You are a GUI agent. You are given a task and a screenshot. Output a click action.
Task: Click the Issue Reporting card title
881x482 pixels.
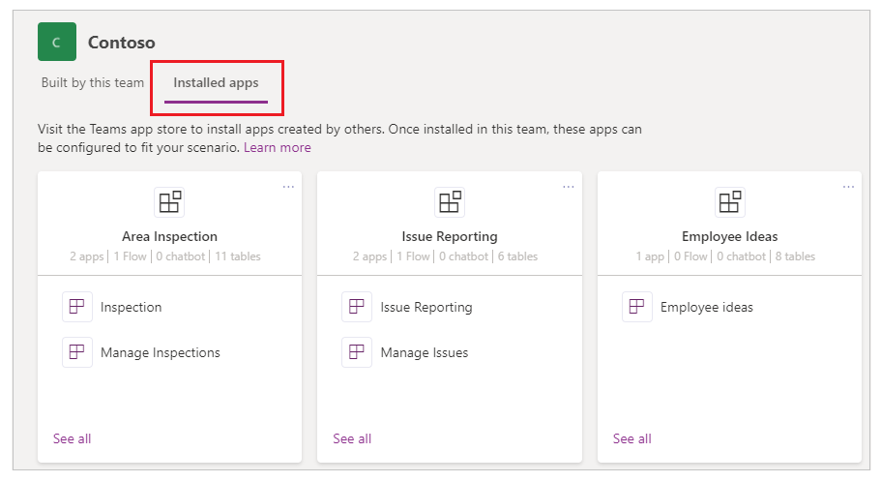pyautogui.click(x=450, y=236)
